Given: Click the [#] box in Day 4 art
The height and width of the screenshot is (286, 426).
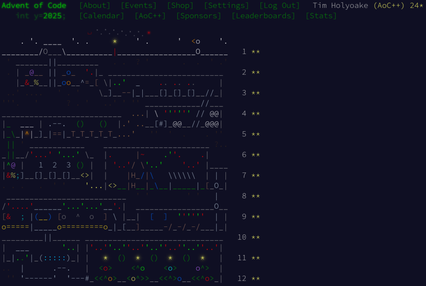Looking at the screenshot, I should click(x=161, y=124).
